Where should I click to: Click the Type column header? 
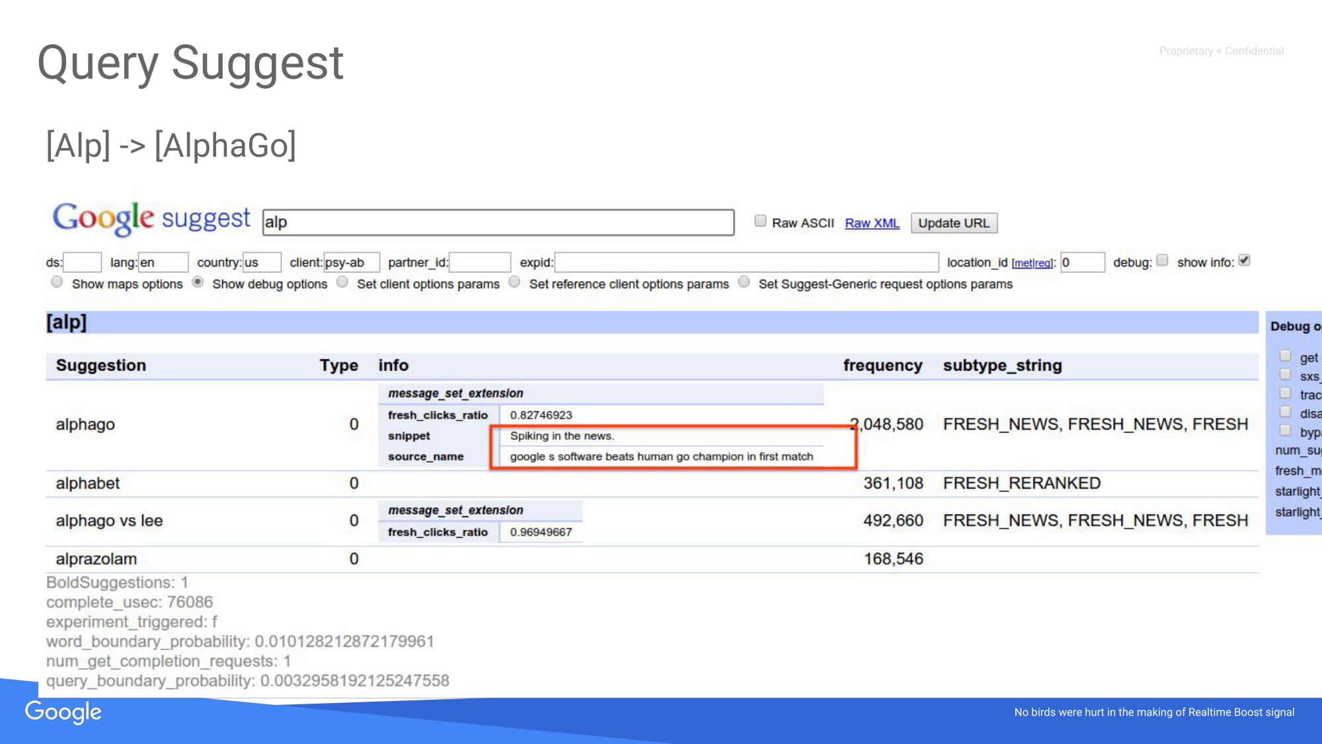tap(339, 365)
